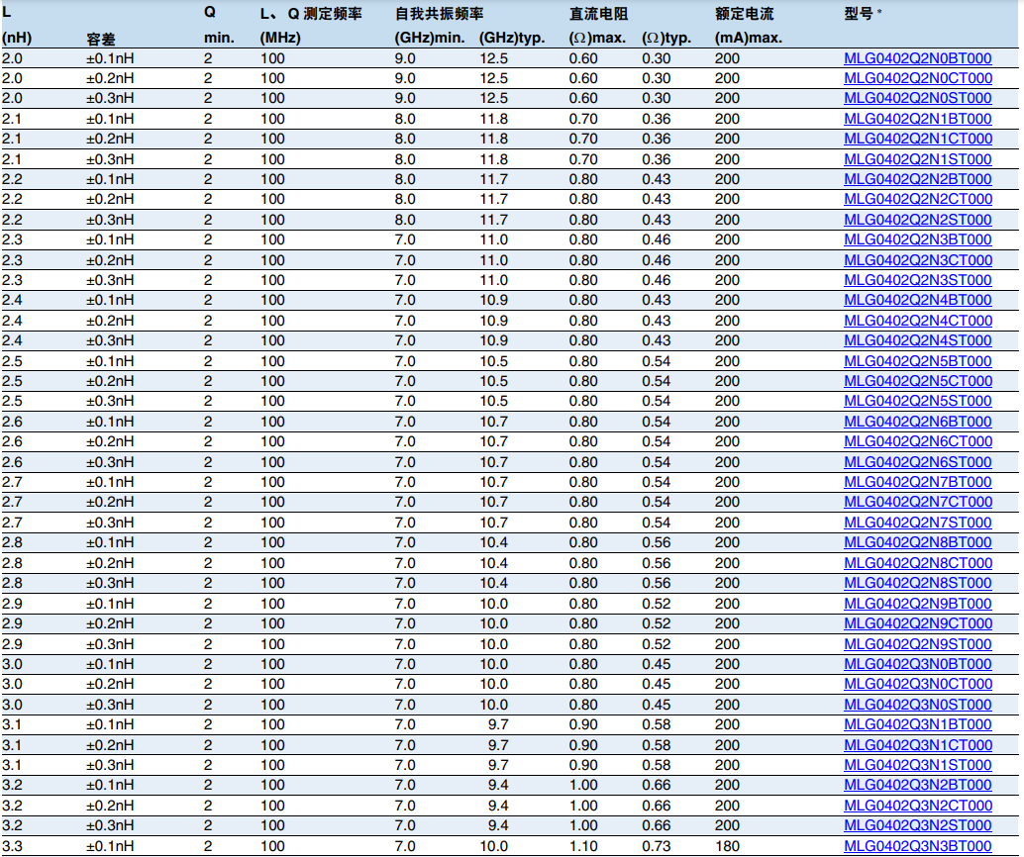Select rated current value 180
1024x857 pixels.
[727, 846]
